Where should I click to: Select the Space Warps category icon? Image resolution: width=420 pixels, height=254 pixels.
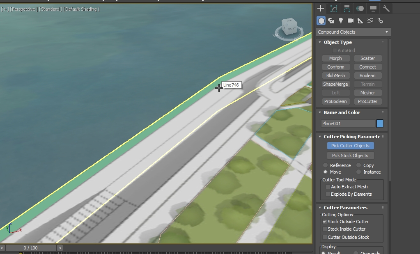coord(370,21)
